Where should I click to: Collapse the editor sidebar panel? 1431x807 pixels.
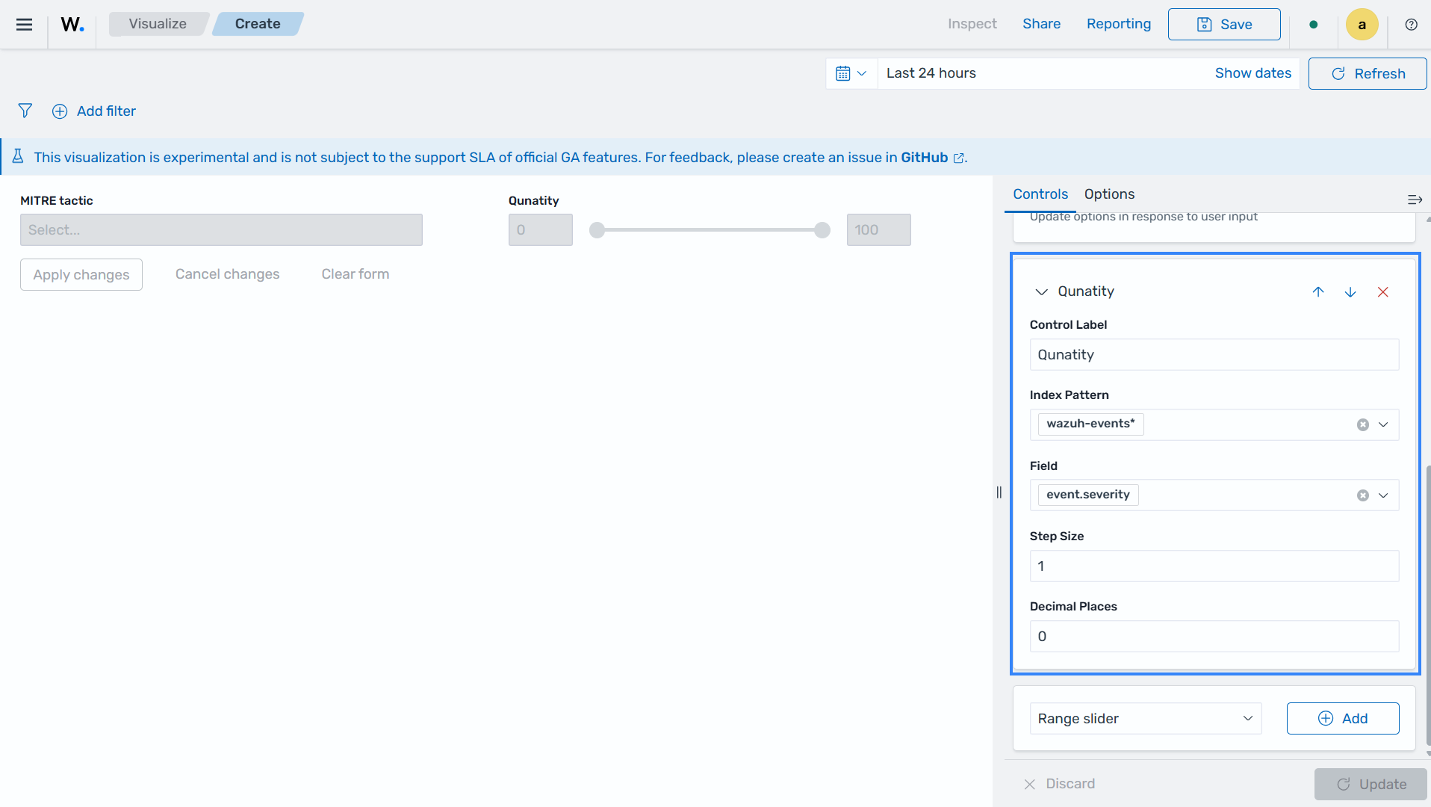[x=1415, y=200]
